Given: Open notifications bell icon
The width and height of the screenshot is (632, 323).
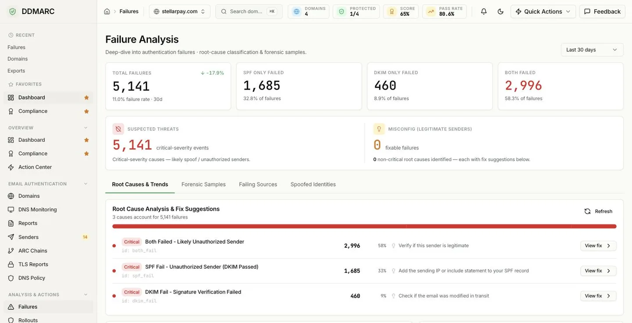Looking at the screenshot, I should tap(484, 11).
